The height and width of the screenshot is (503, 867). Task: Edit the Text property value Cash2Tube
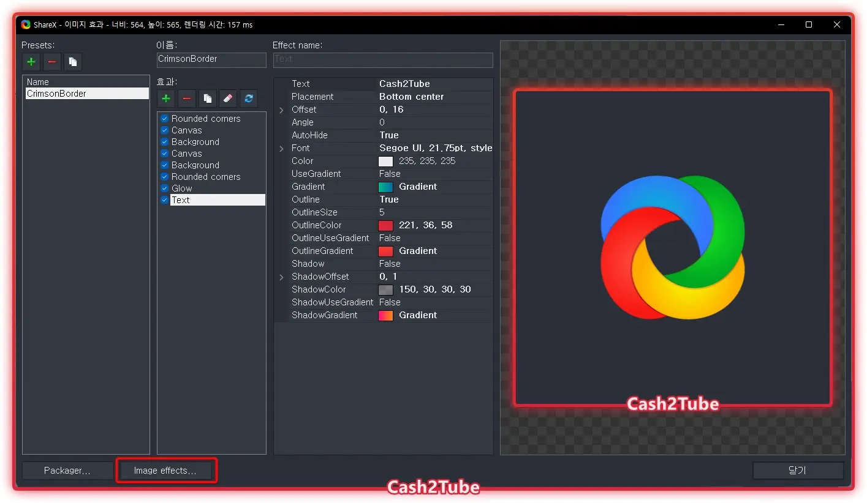pos(404,84)
